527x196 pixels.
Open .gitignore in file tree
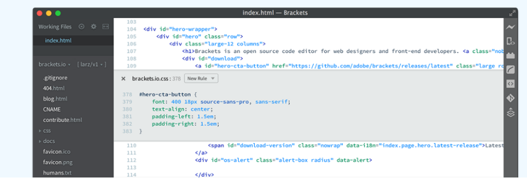pos(55,78)
